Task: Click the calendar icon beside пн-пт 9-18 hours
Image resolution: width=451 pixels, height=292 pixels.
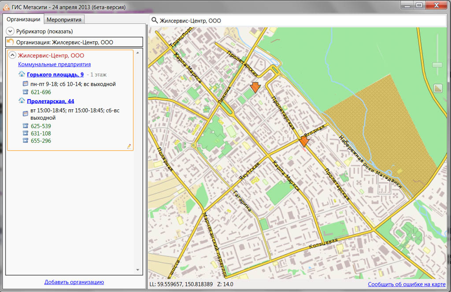Action: tap(26, 84)
